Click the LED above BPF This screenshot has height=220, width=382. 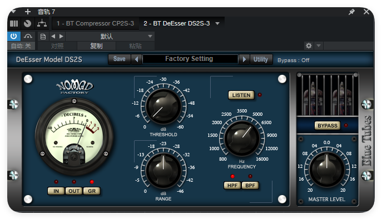click(250, 176)
